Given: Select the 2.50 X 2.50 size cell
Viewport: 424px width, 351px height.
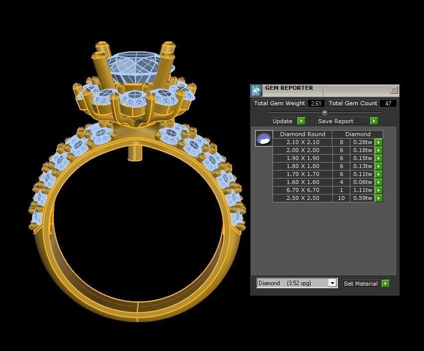Looking at the screenshot, I should point(302,198).
